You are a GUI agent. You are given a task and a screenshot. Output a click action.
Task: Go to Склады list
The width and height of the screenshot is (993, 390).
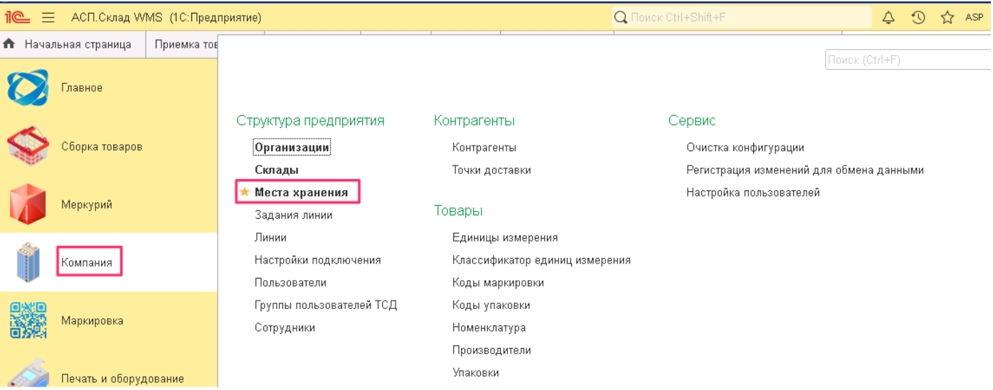(x=277, y=170)
